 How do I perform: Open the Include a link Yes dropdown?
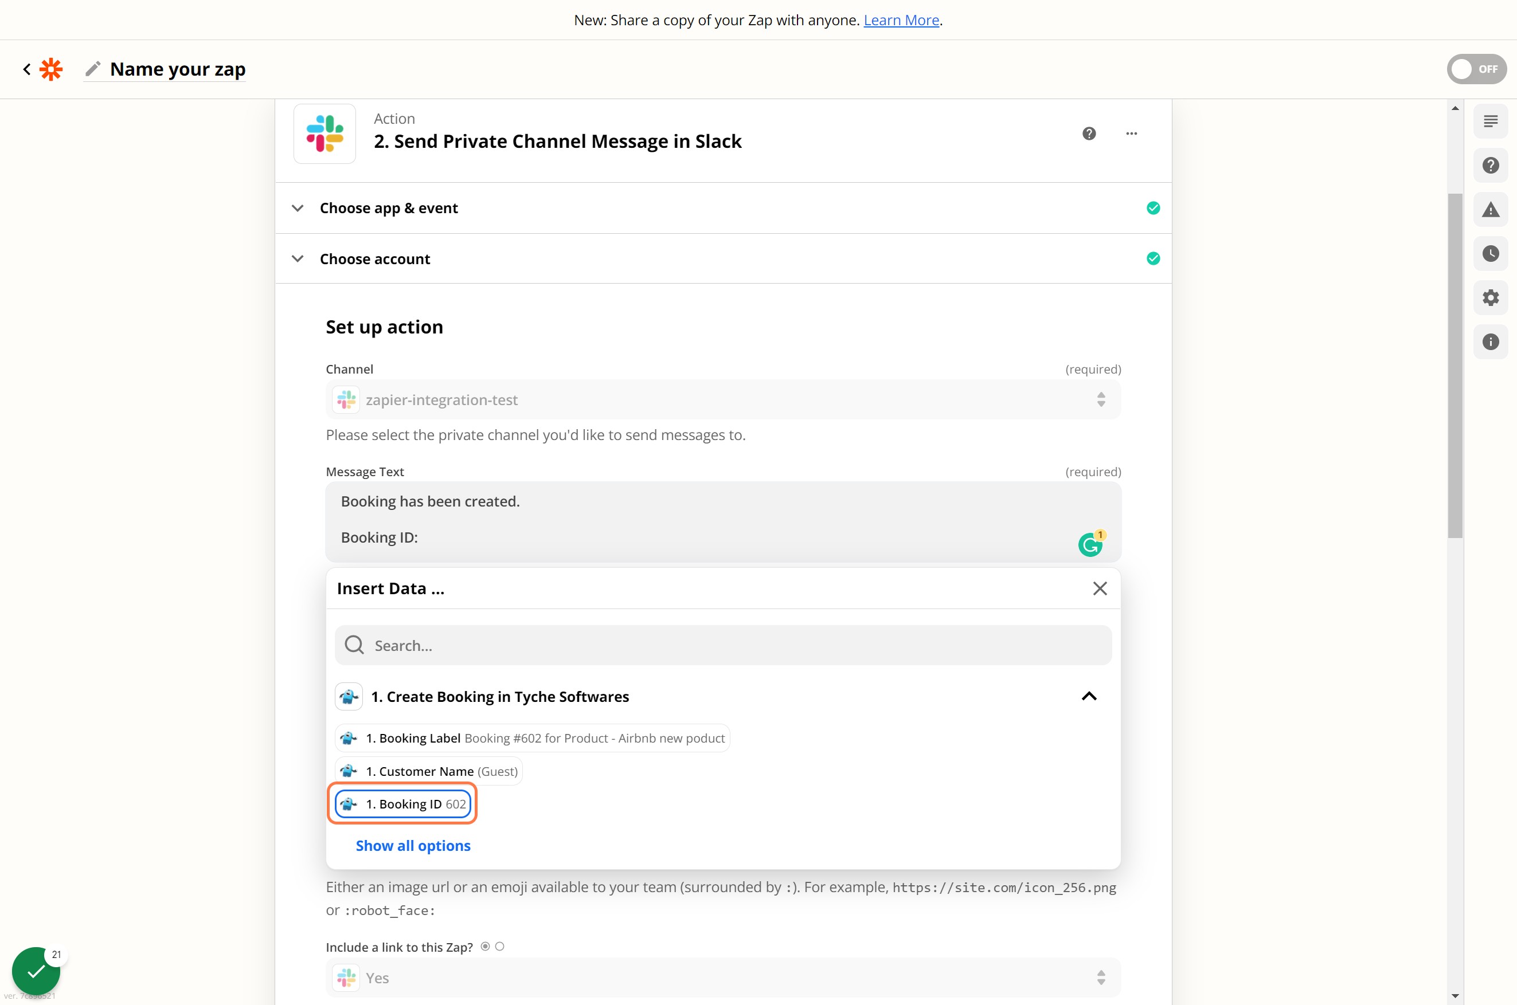coord(723,977)
